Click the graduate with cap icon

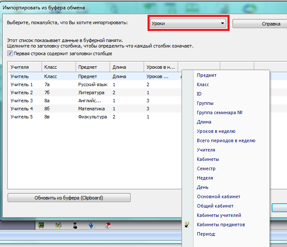[x=74, y=225]
